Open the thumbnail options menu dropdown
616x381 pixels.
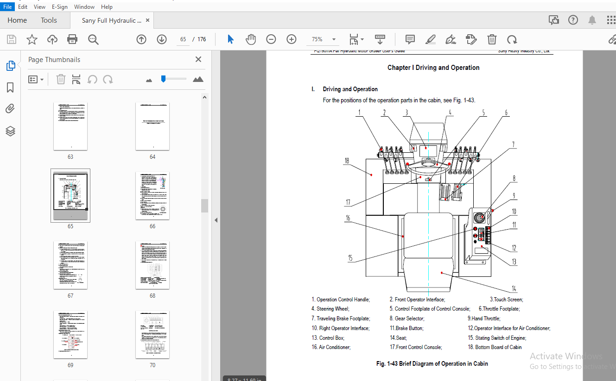36,79
